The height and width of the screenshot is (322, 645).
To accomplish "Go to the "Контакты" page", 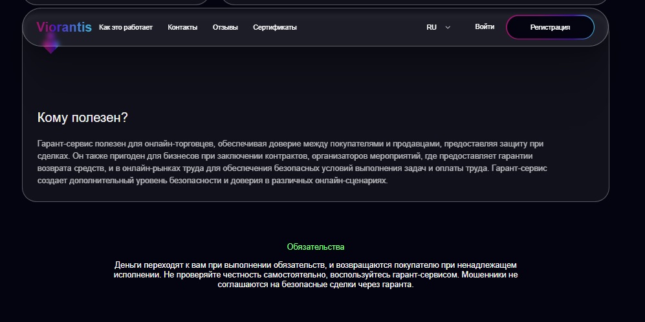I will tap(182, 27).
